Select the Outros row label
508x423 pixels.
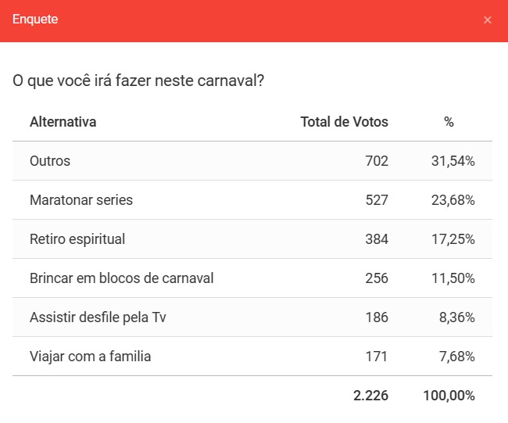point(50,161)
